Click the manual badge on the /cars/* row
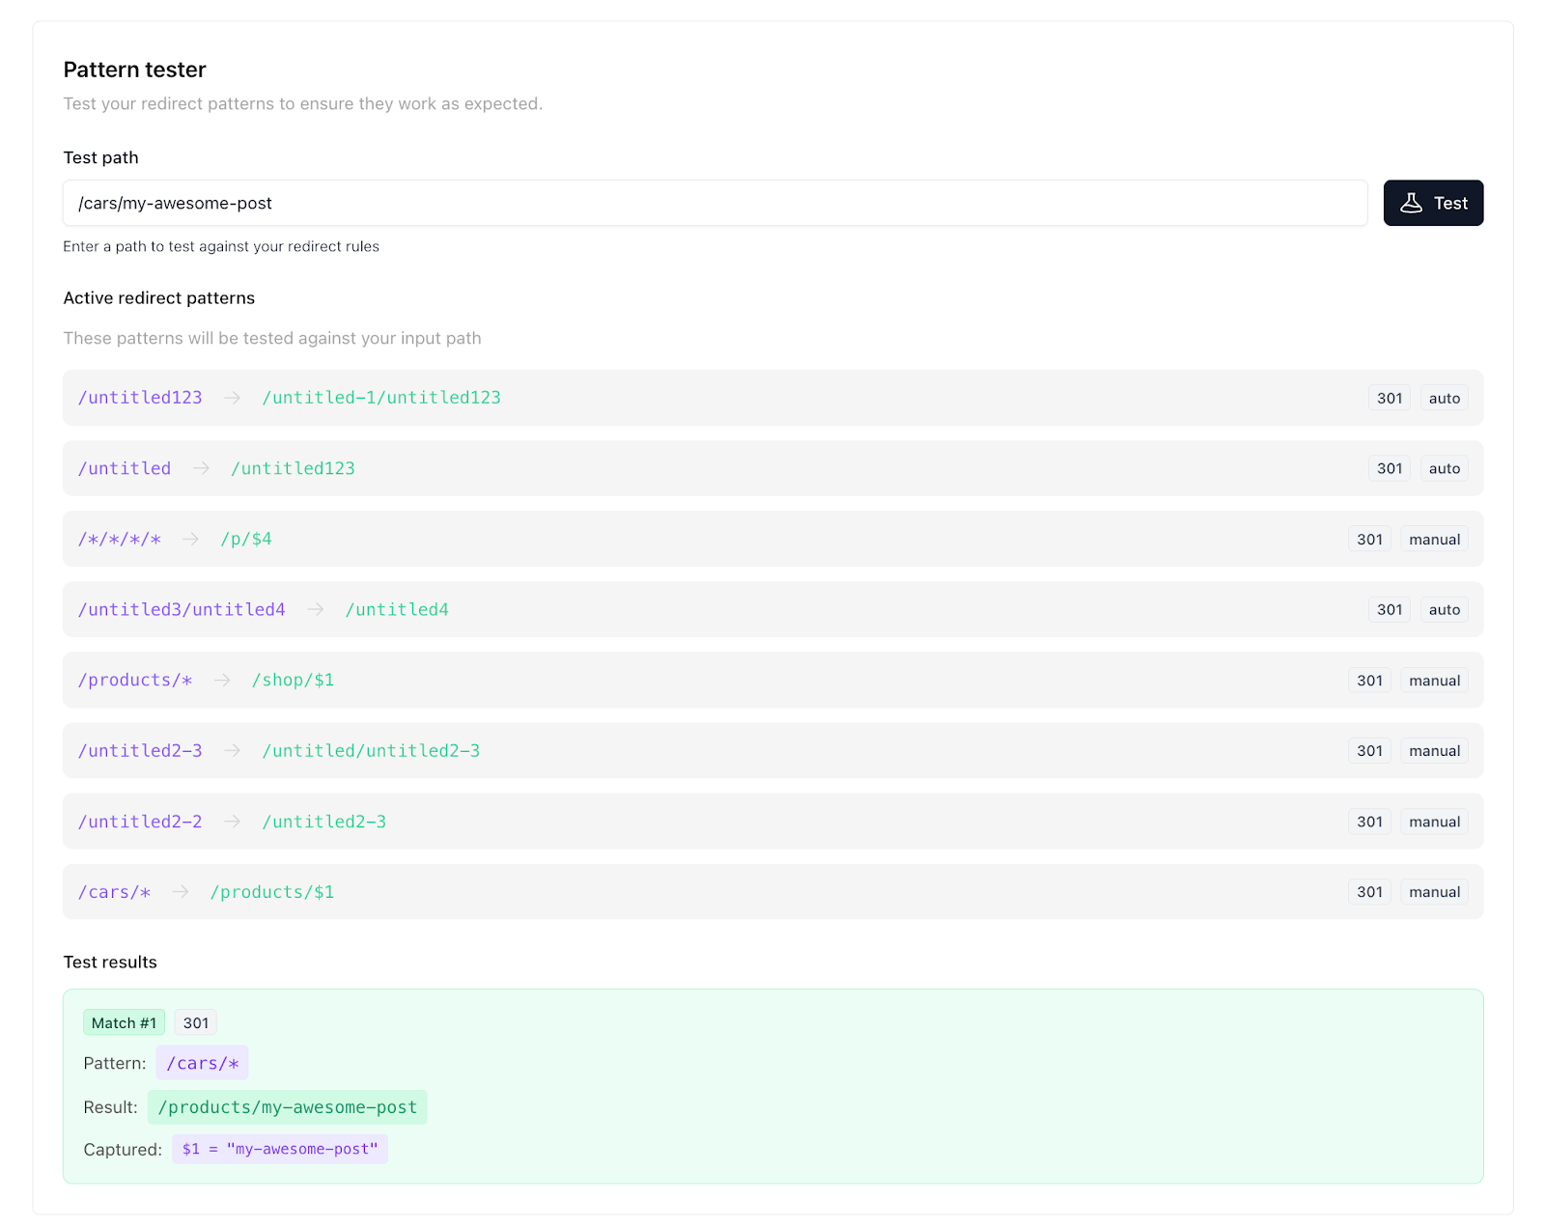1545x1228 pixels. 1434,892
